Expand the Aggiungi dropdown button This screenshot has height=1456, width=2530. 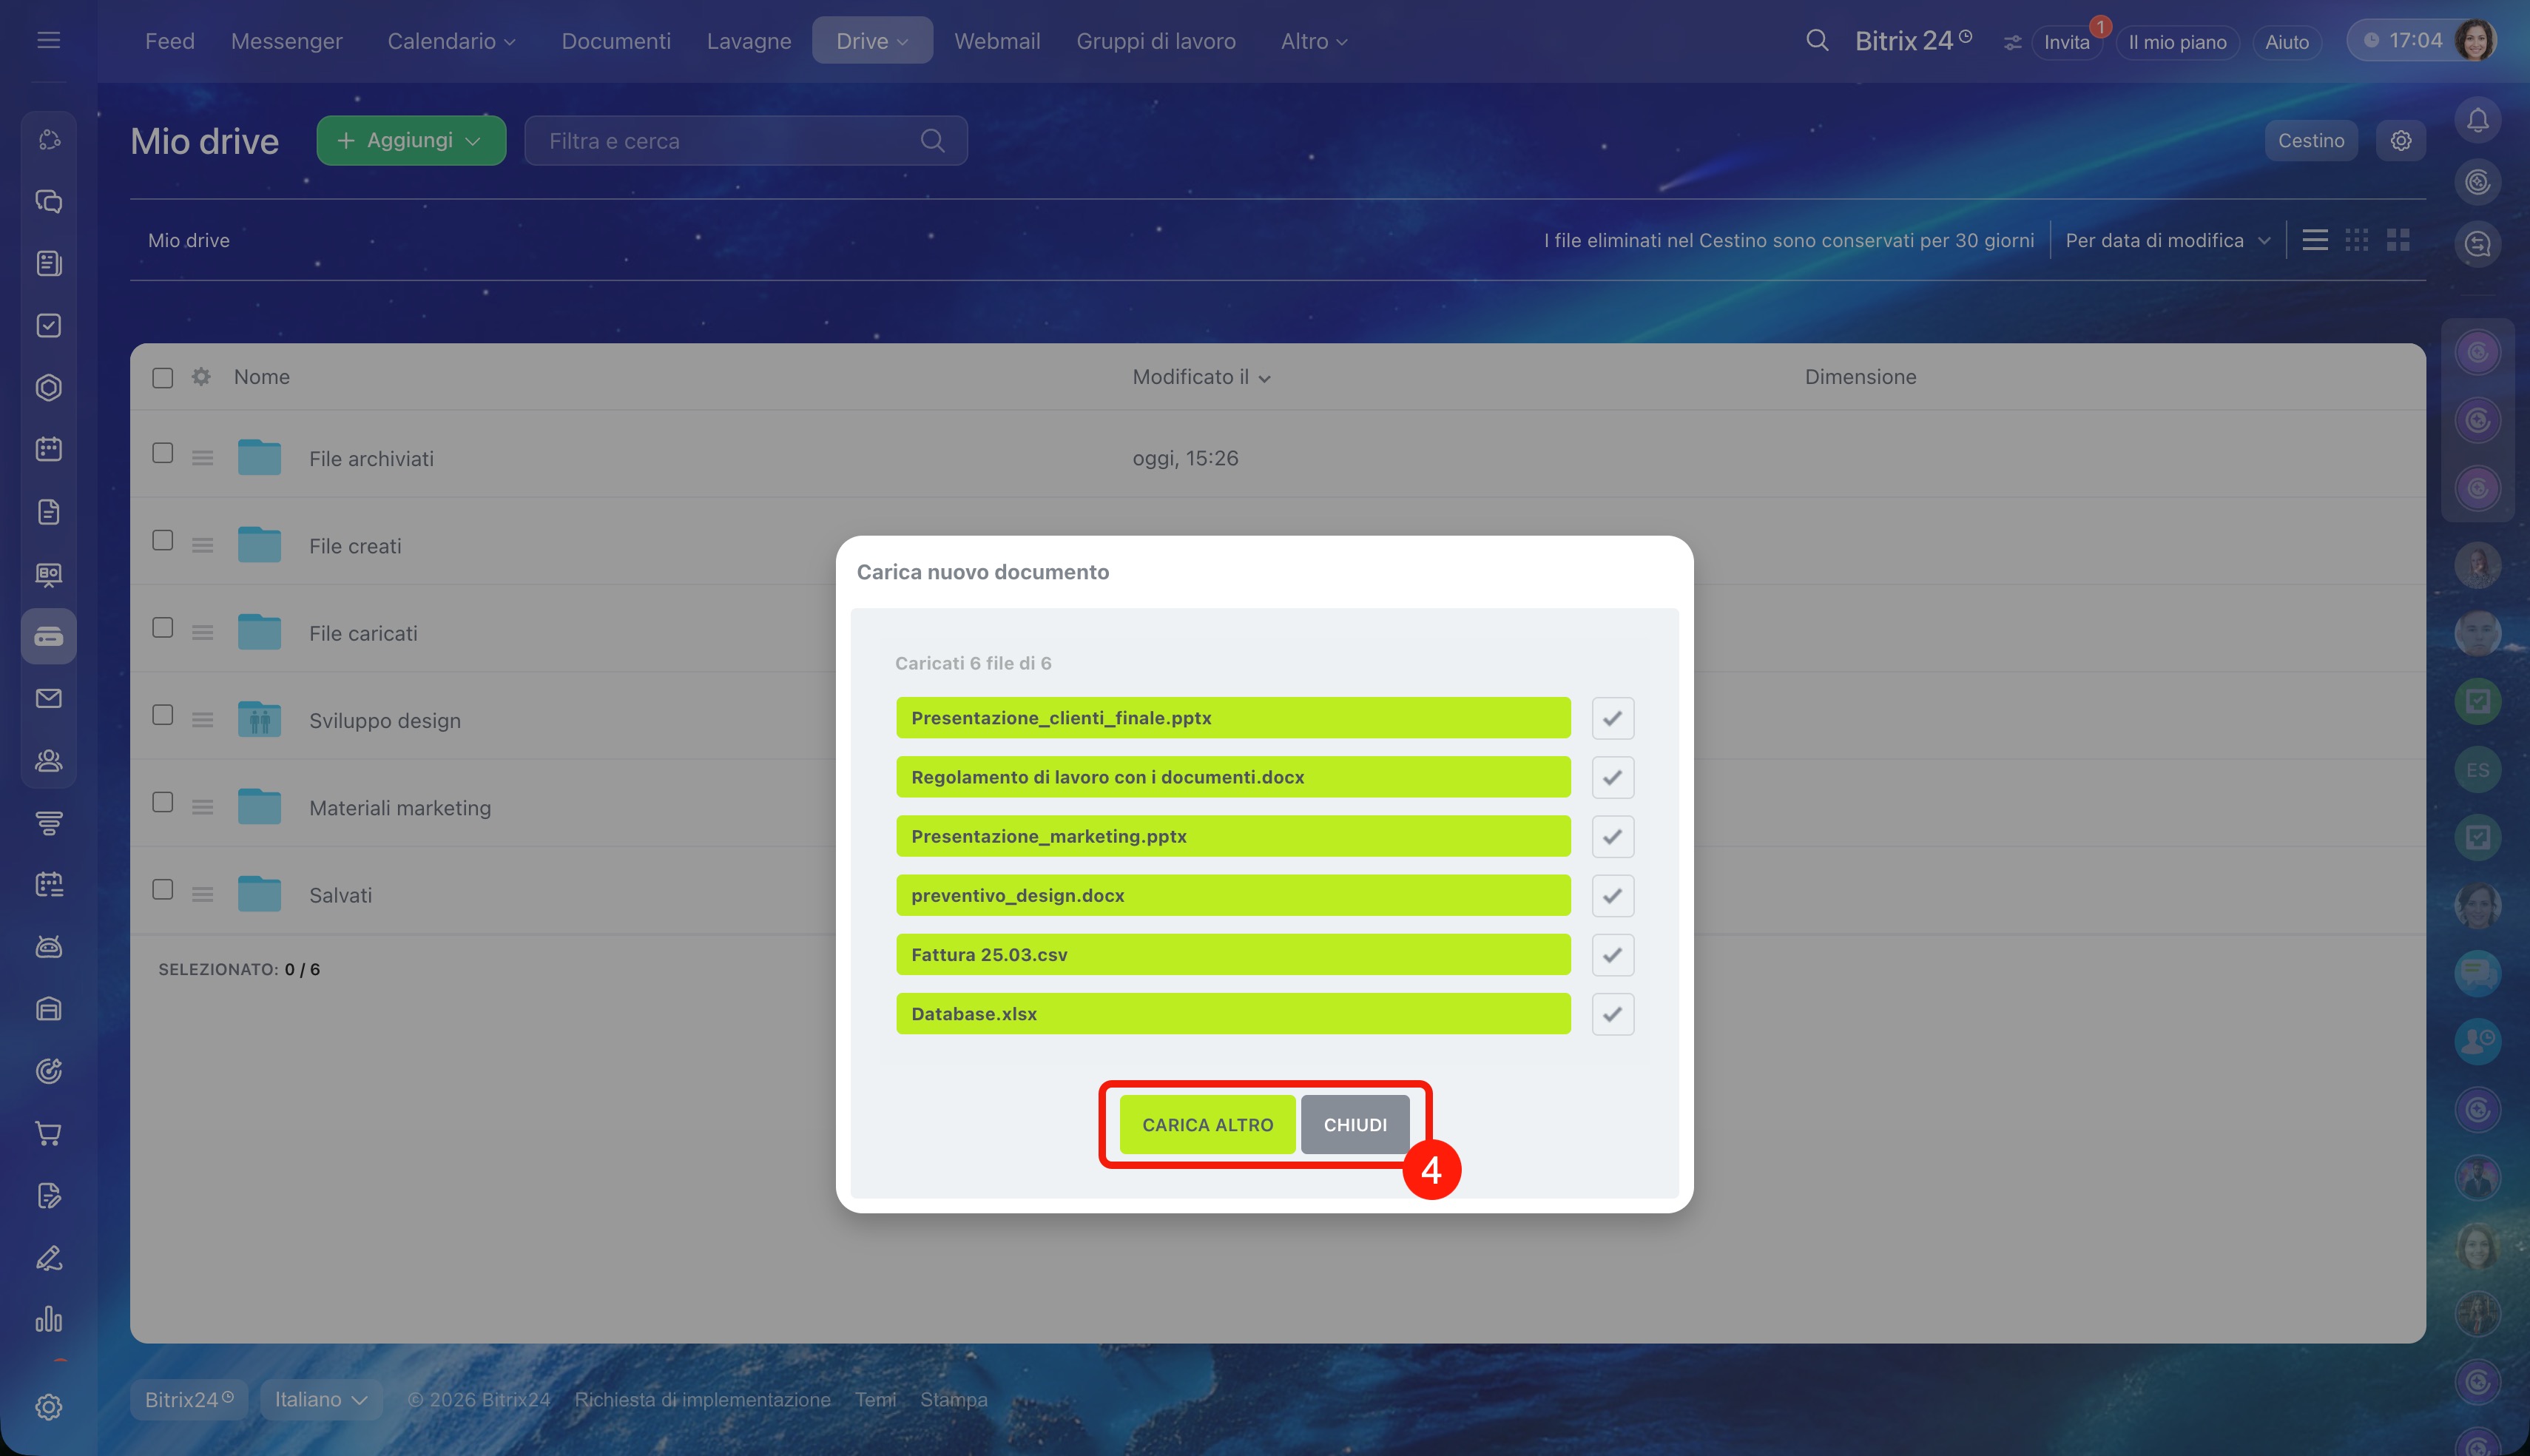click(x=411, y=141)
